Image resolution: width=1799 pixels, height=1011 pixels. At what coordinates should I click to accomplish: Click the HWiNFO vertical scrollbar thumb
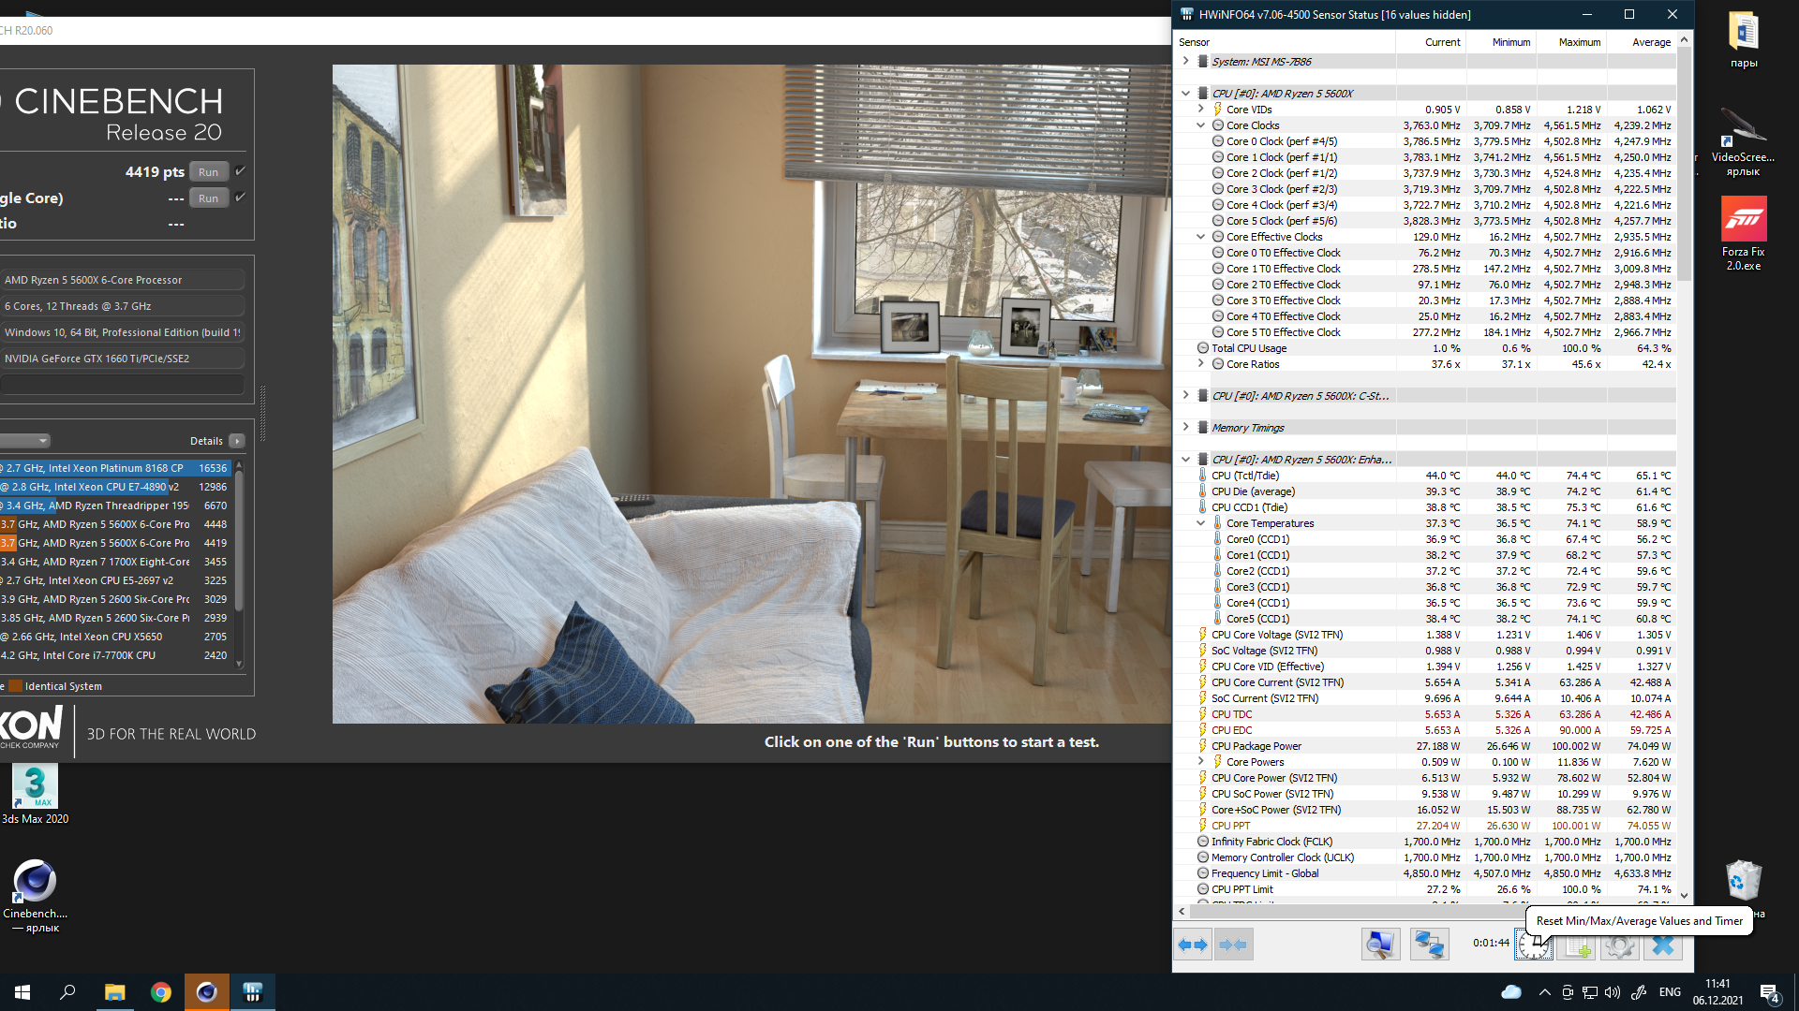[x=1684, y=164]
